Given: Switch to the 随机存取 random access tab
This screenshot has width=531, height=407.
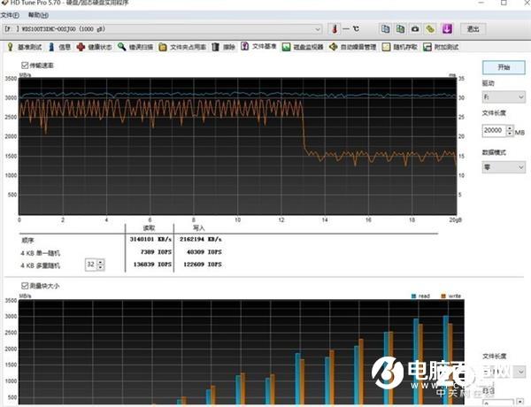Looking at the screenshot, I should (x=400, y=47).
